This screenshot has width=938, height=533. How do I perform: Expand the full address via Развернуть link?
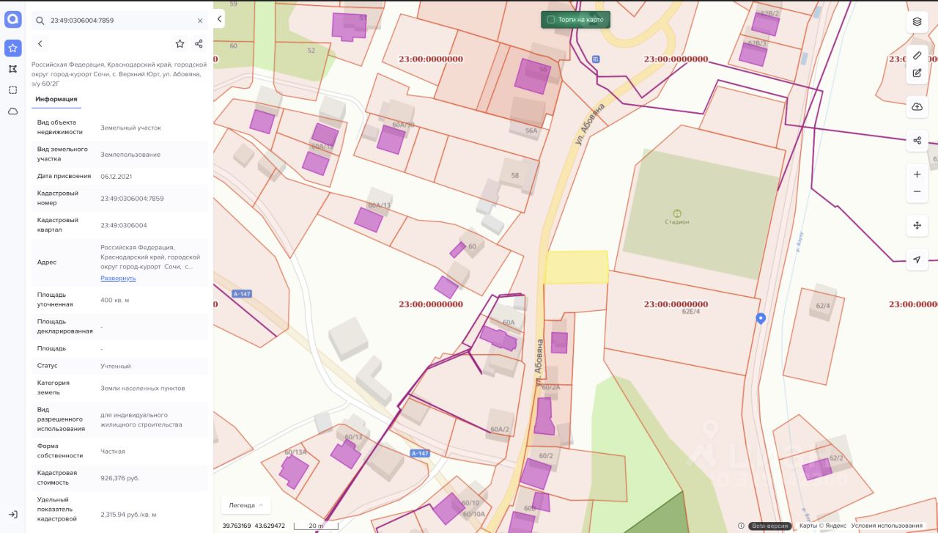coord(118,278)
